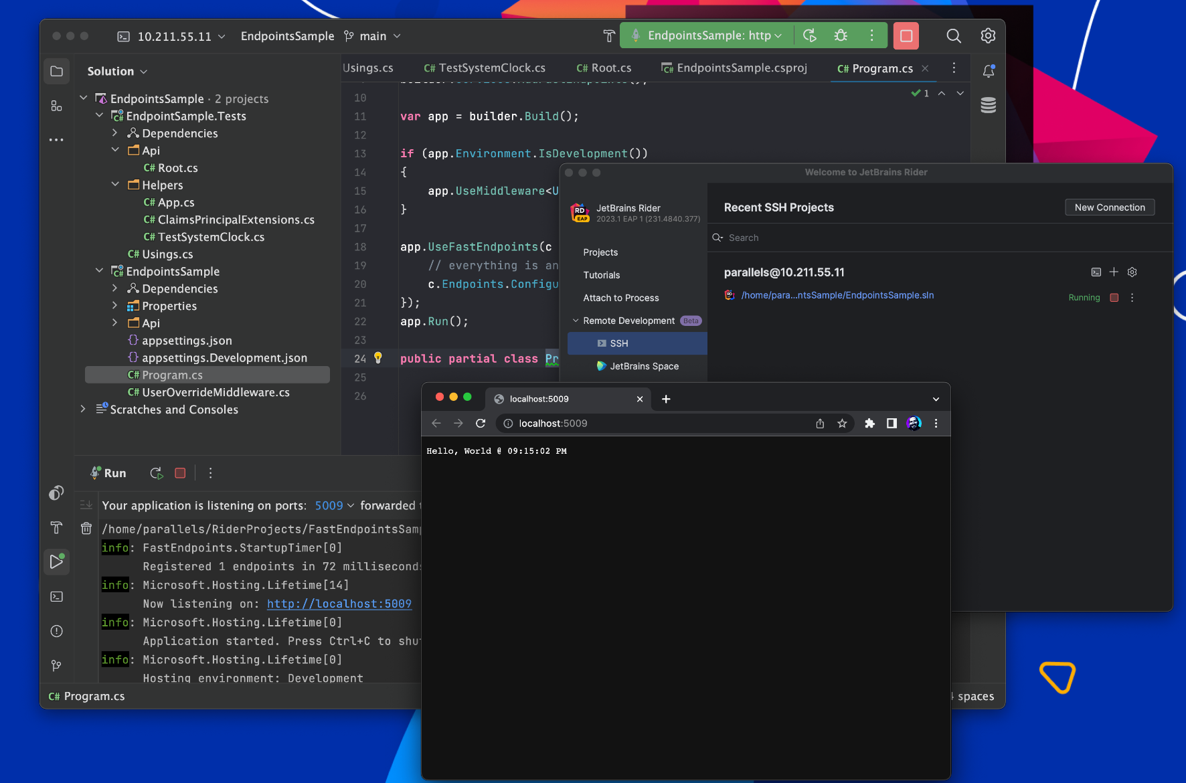Bookmark the page with the star icon
This screenshot has height=783, width=1186.
click(x=842, y=424)
